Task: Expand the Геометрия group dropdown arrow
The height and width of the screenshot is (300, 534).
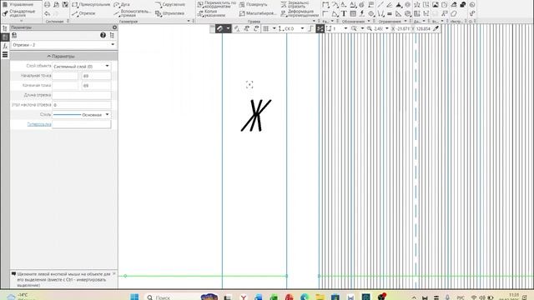Action: pos(189,21)
